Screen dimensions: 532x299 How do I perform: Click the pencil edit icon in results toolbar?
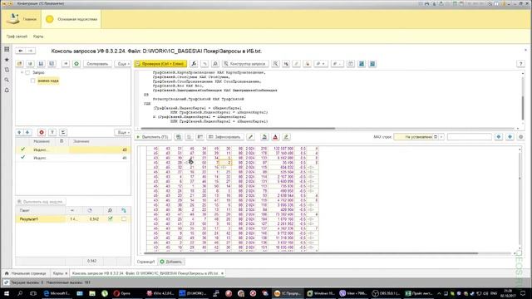point(251,137)
